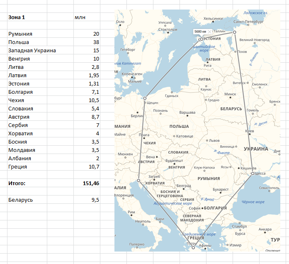
Task: Close the 5680 км distance label
Action: (x=210, y=32)
